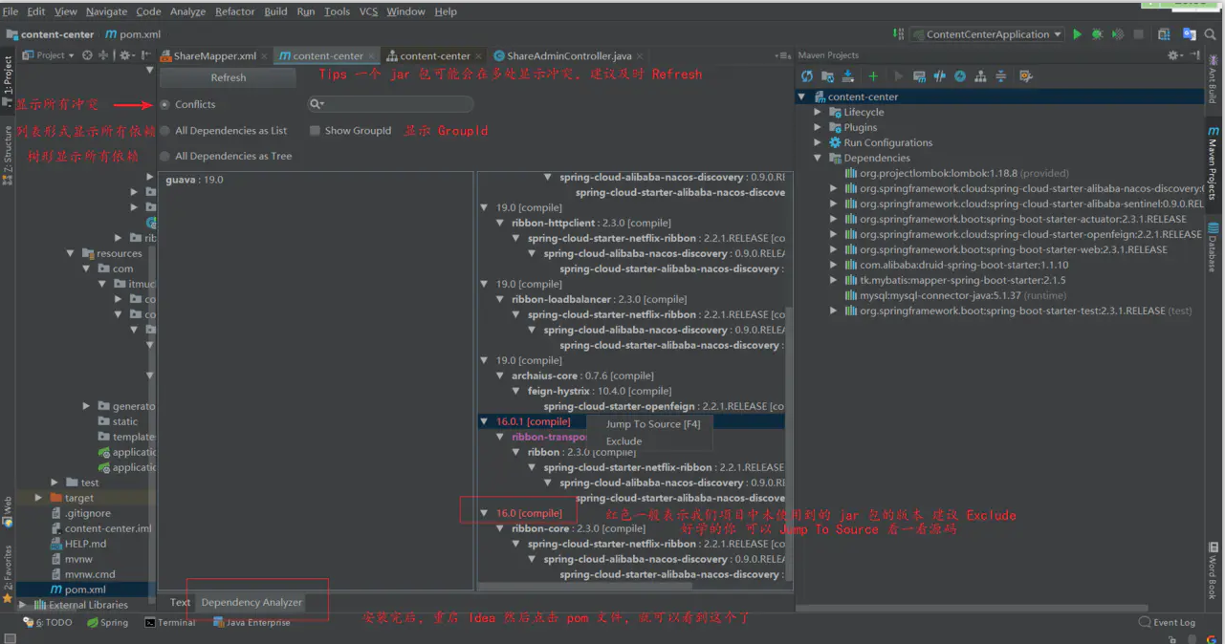
Task: Show Maven dependencies diagram icon
Action: click(x=980, y=76)
